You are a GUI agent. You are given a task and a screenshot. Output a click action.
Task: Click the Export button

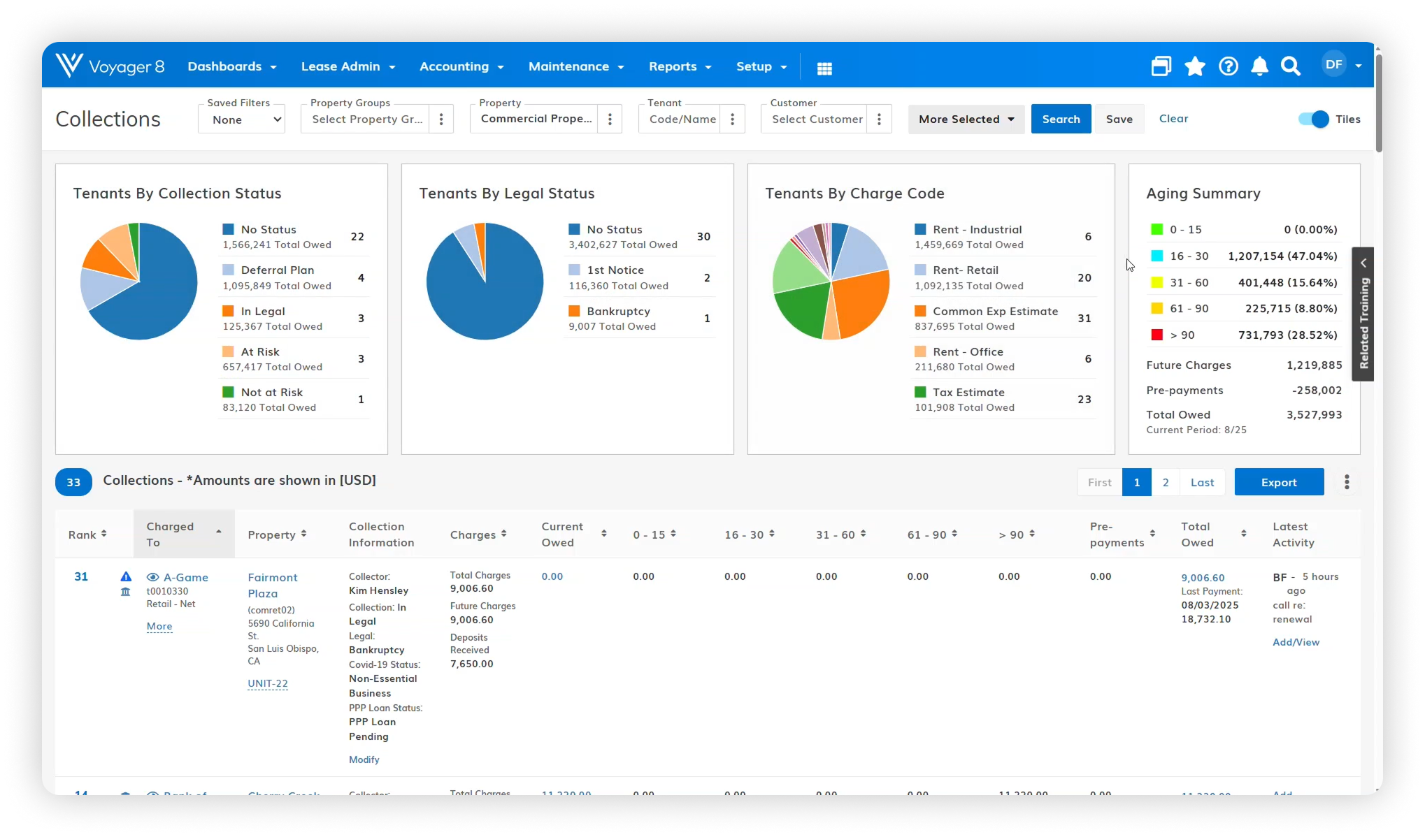click(1279, 482)
